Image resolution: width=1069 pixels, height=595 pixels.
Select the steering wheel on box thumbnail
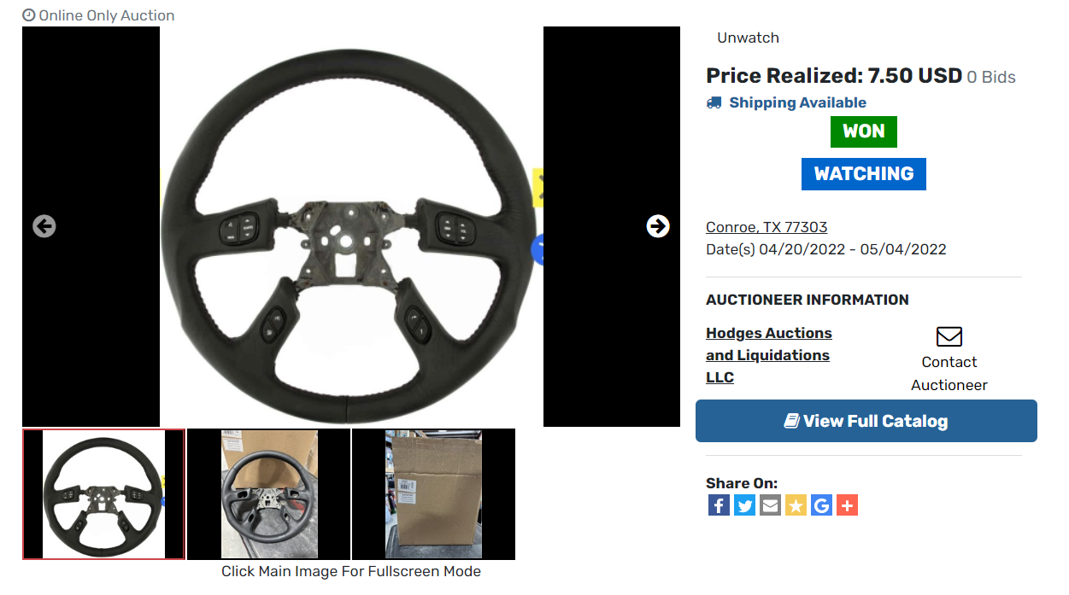[x=268, y=494]
